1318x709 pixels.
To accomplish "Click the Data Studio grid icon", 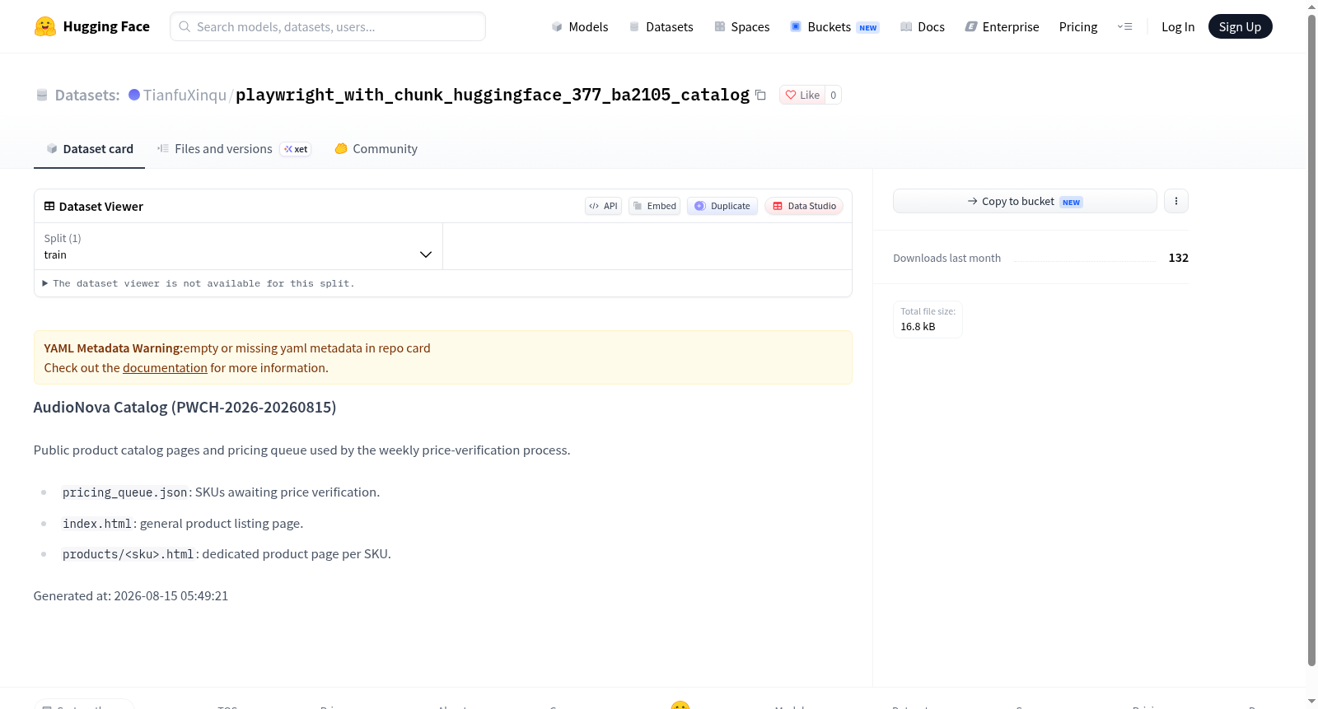I will point(778,206).
